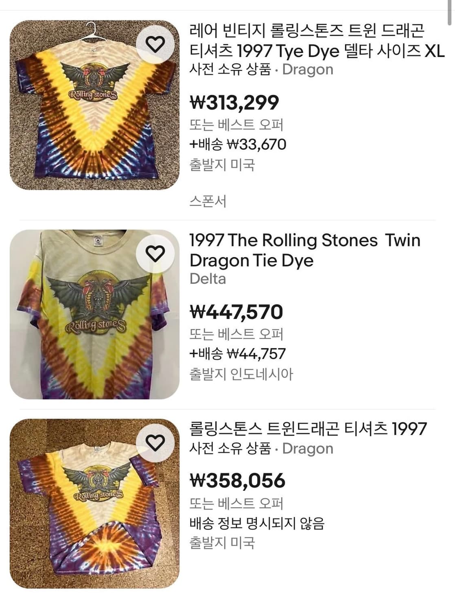Click the Delta brand label
The height and width of the screenshot is (610, 455).
208,279
